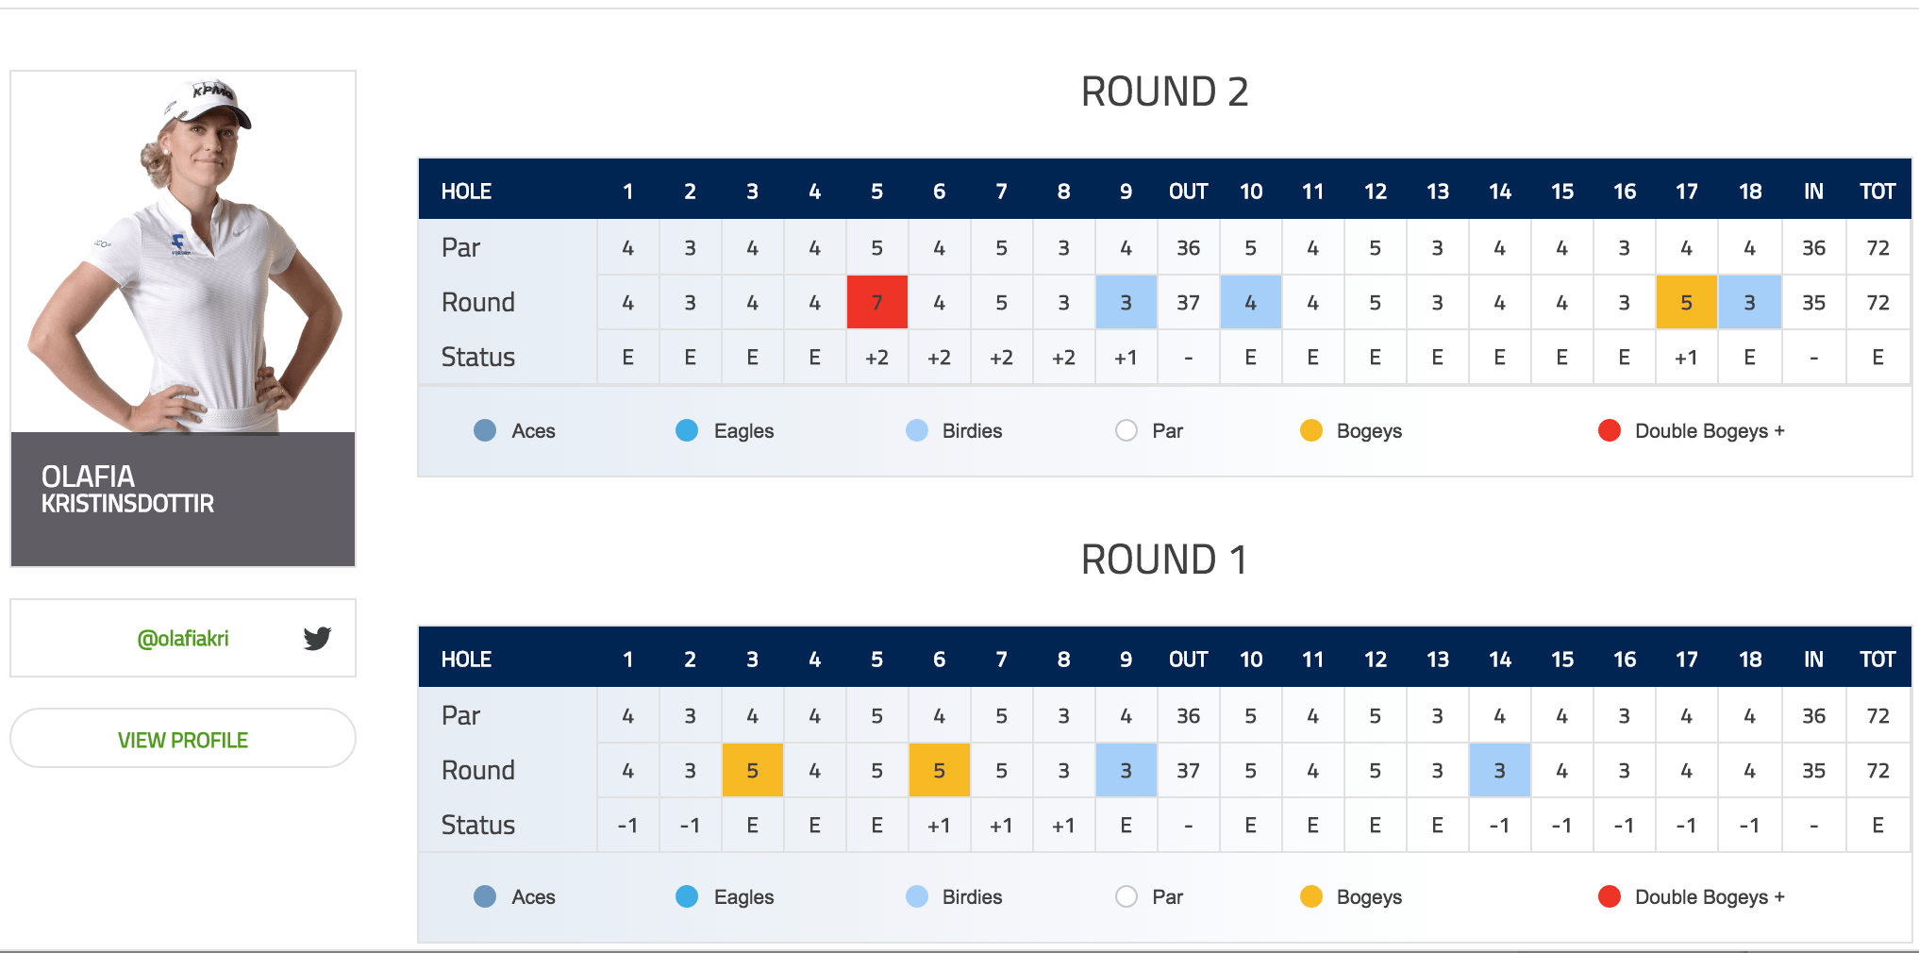Click the ROUND 2 heading
1919x953 pixels.
pos(1164,92)
